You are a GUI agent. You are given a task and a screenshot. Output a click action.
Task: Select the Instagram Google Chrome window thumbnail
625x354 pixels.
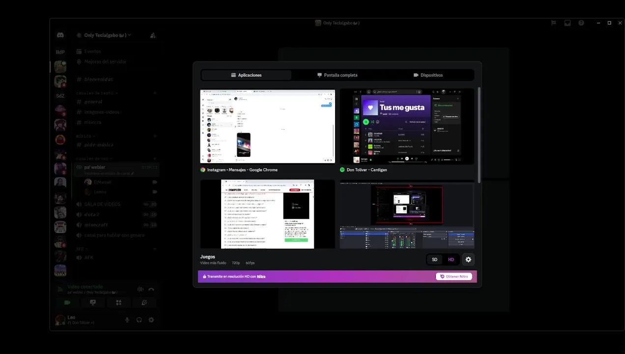(x=267, y=126)
